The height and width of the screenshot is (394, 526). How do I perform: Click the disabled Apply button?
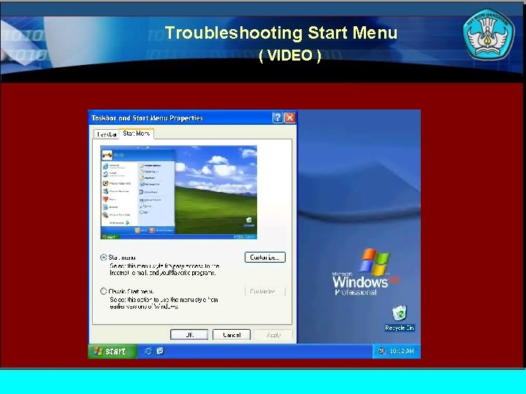click(274, 335)
